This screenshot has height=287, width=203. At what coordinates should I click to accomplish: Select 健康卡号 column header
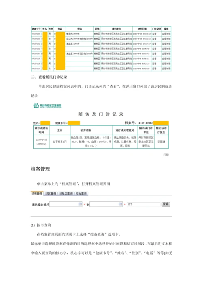pos(36,29)
